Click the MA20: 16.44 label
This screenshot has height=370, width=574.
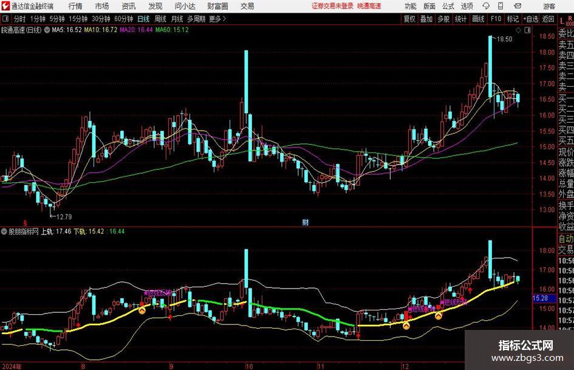pos(136,30)
